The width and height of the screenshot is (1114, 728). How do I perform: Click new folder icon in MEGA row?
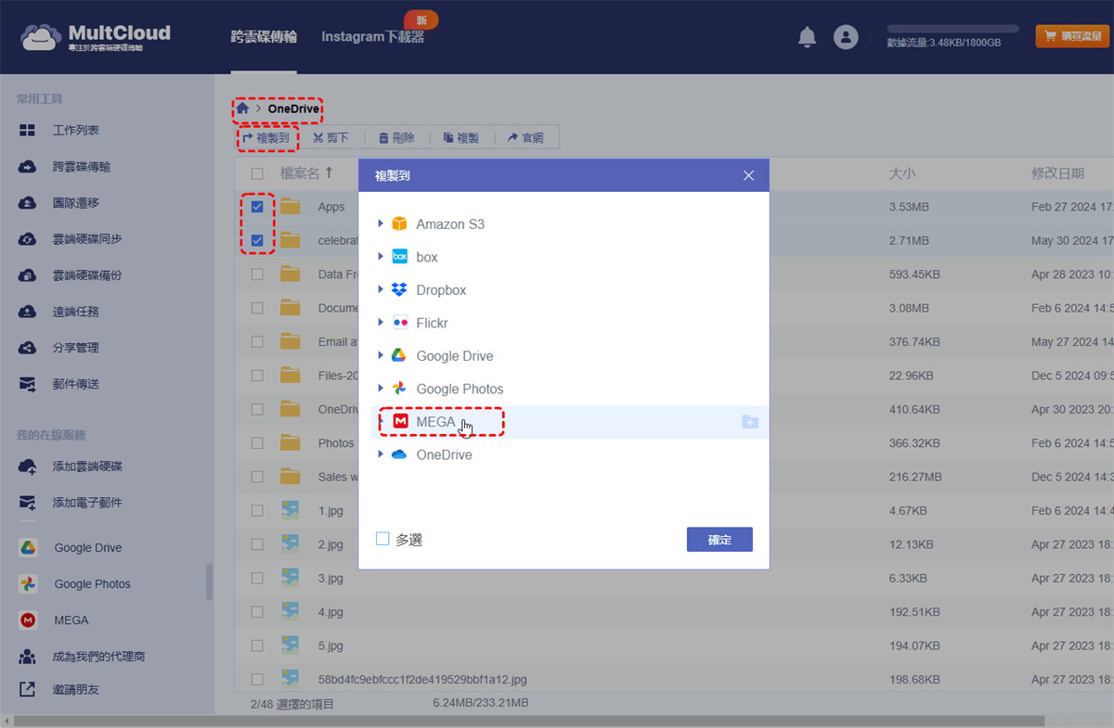click(x=750, y=422)
